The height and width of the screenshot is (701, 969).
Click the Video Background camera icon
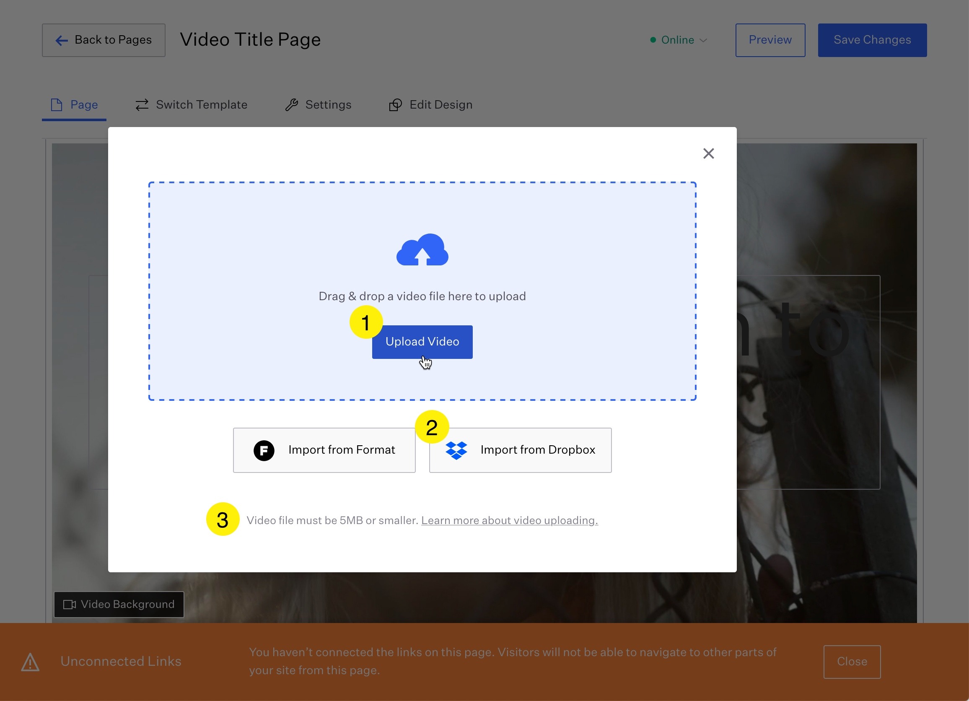click(x=69, y=605)
